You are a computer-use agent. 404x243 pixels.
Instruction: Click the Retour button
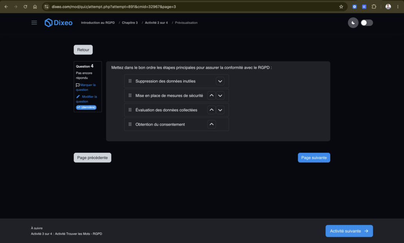(x=83, y=50)
